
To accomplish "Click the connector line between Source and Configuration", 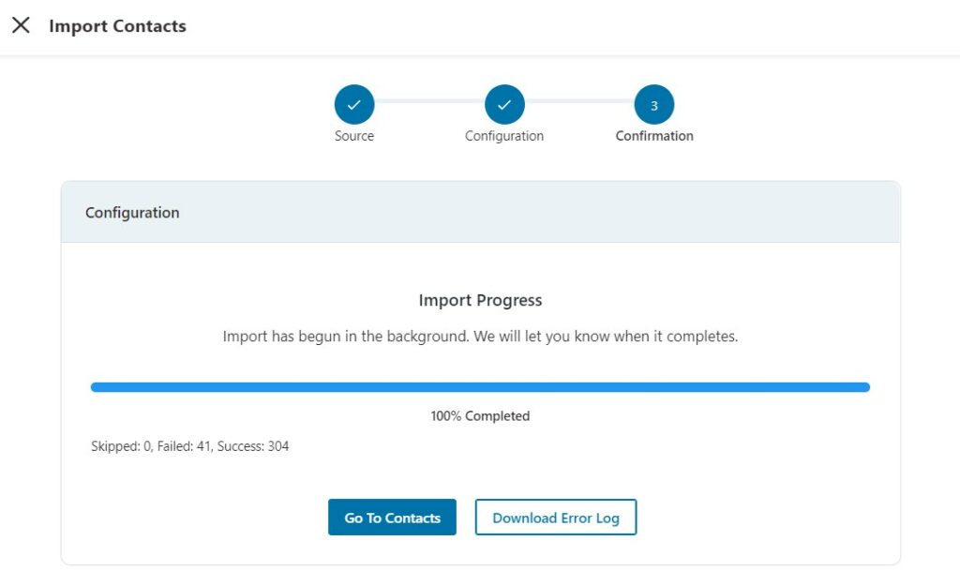I will [x=429, y=101].
